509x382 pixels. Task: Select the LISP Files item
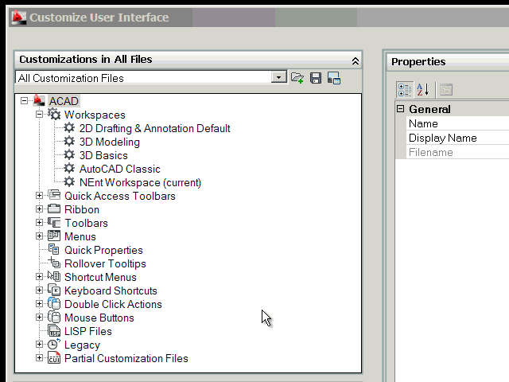point(87,331)
